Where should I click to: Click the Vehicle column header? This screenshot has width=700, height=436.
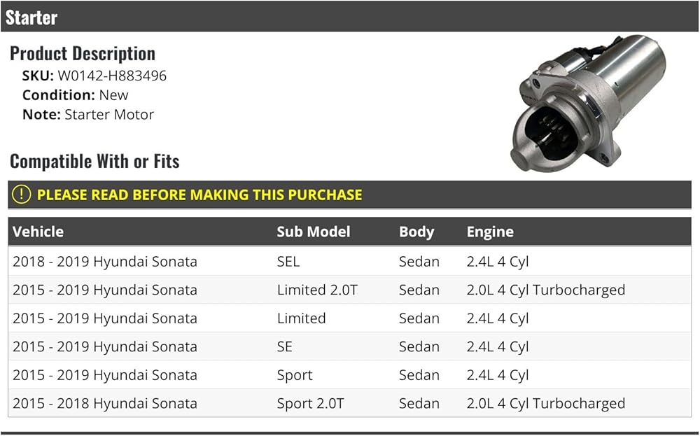[38, 232]
